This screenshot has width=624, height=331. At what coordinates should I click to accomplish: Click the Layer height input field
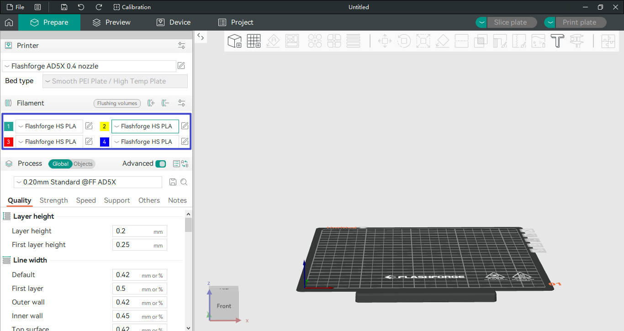coord(140,231)
